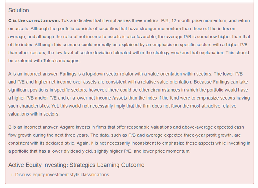The image size is (258, 188).
Task: Click the "Active Equity Investing: Strategies Learning Outcome" heading
Action: pyautogui.click(x=76, y=165)
